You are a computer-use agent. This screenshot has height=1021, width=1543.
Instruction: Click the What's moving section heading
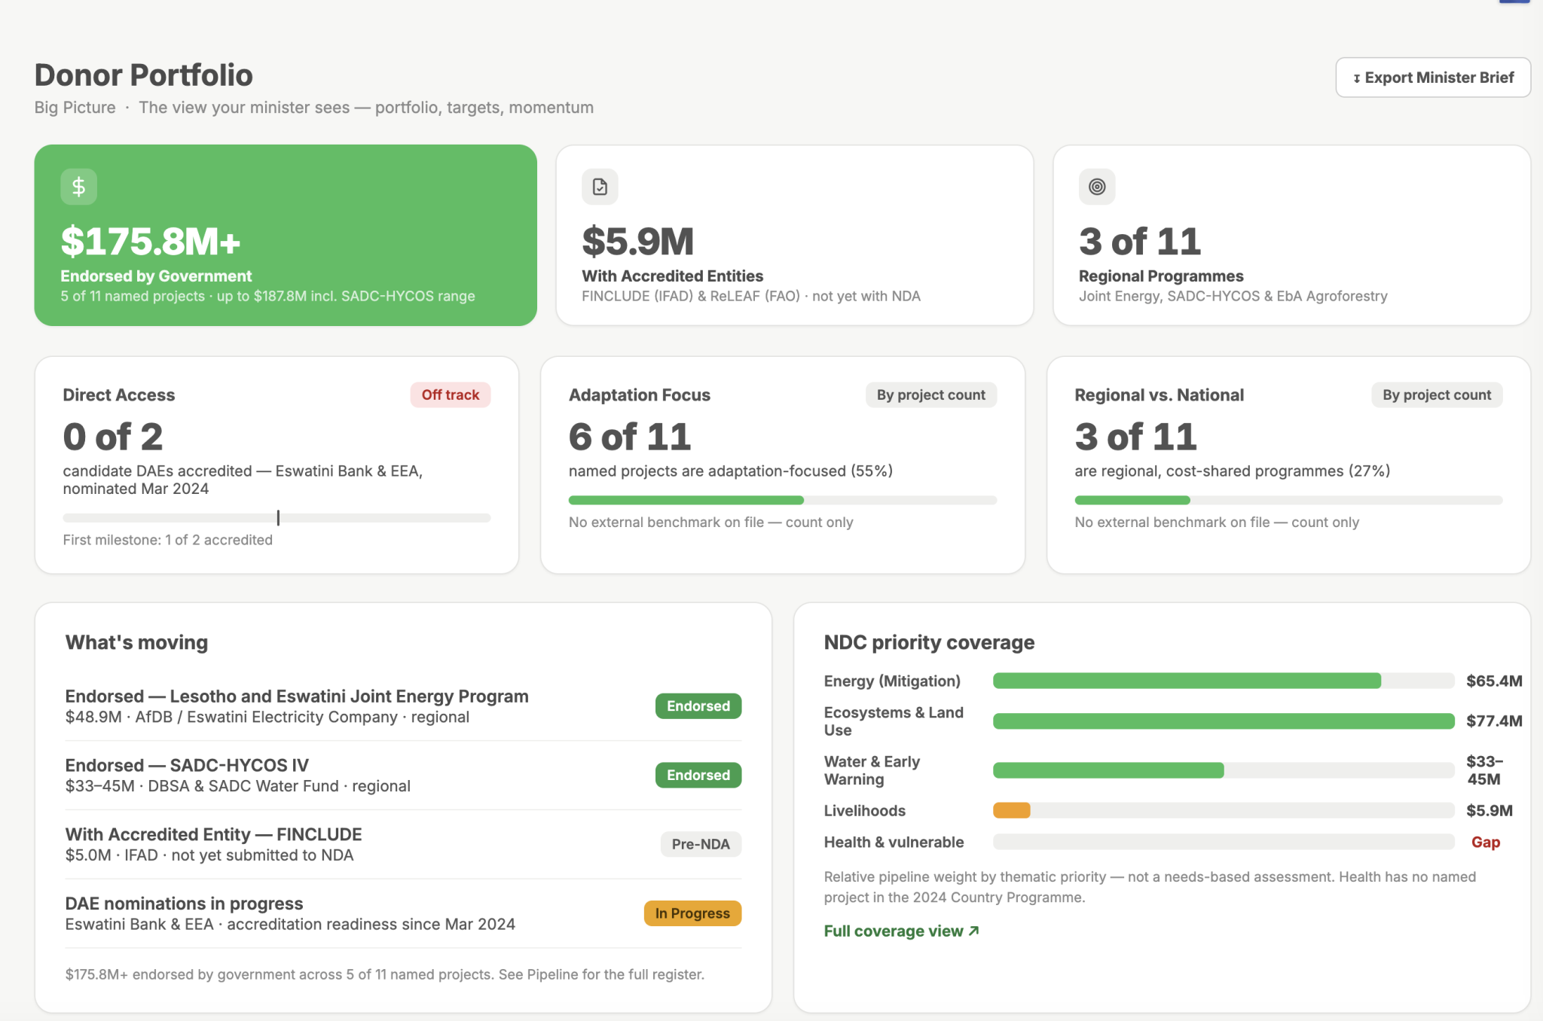(136, 642)
